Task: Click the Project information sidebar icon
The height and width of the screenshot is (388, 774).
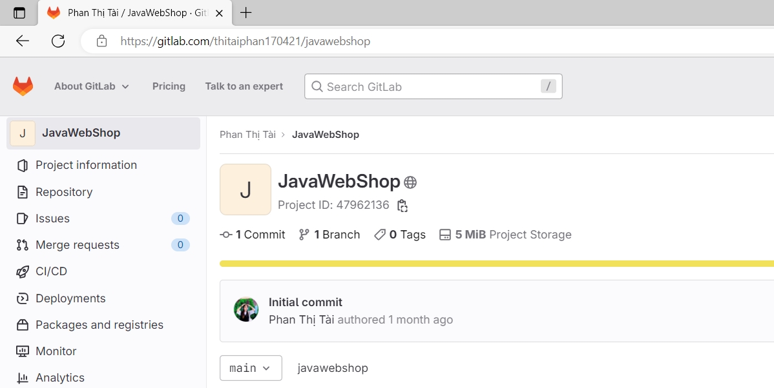Action: point(22,166)
